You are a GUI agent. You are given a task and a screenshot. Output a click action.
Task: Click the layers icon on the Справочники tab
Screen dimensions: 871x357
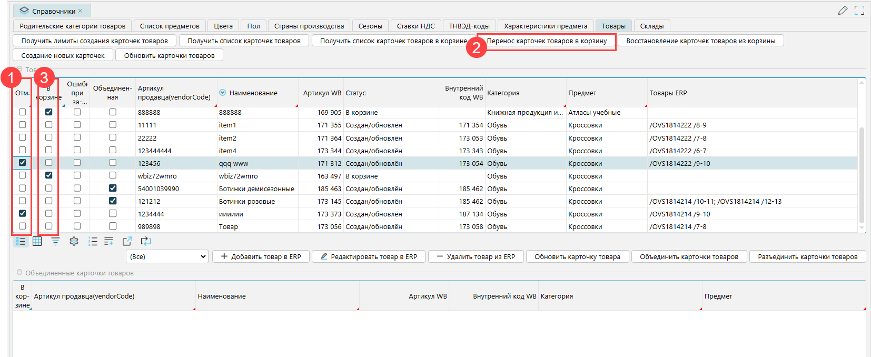coord(24,11)
